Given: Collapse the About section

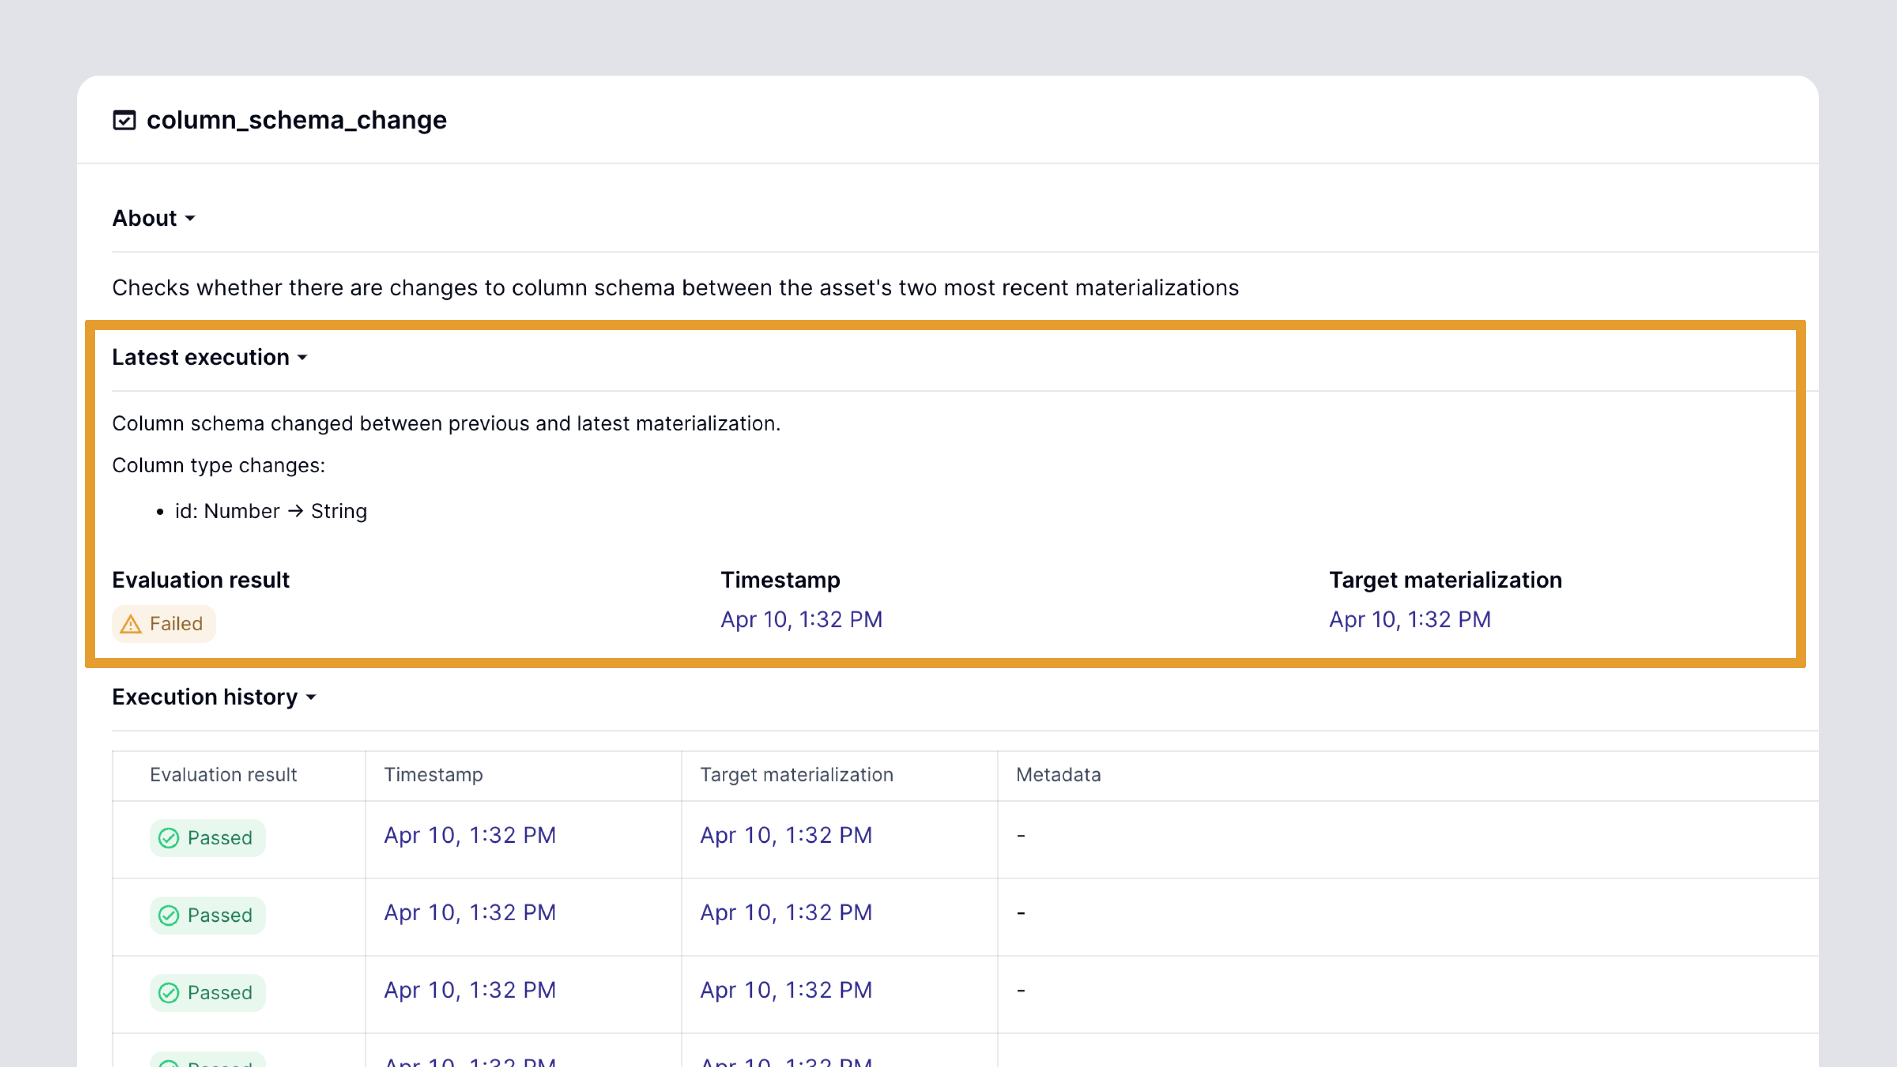Looking at the screenshot, I should [x=153, y=218].
